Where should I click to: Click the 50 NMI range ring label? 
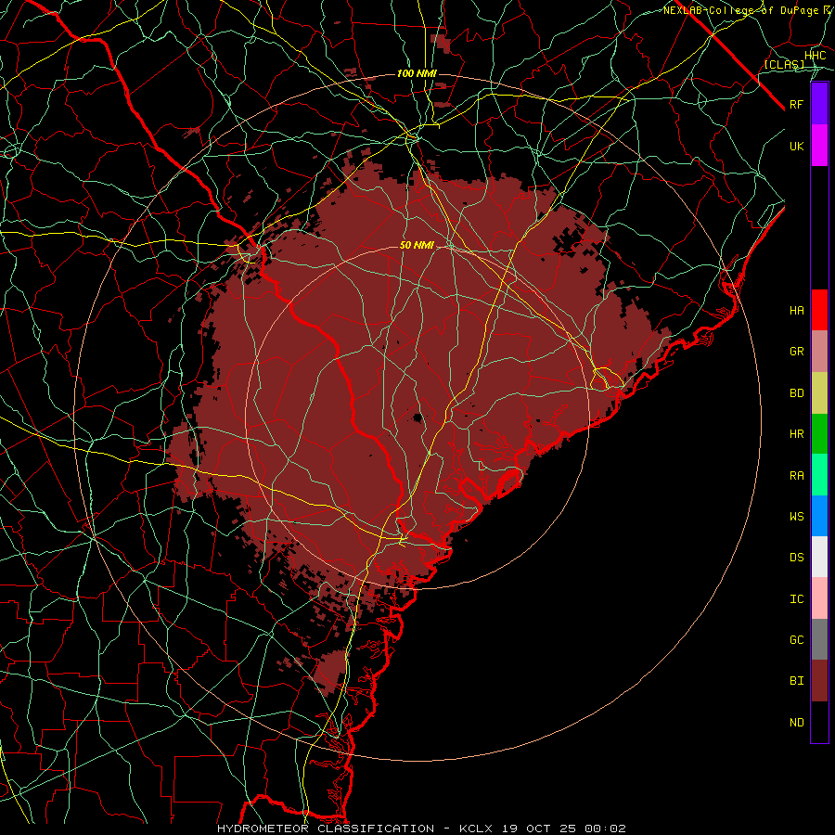click(417, 246)
